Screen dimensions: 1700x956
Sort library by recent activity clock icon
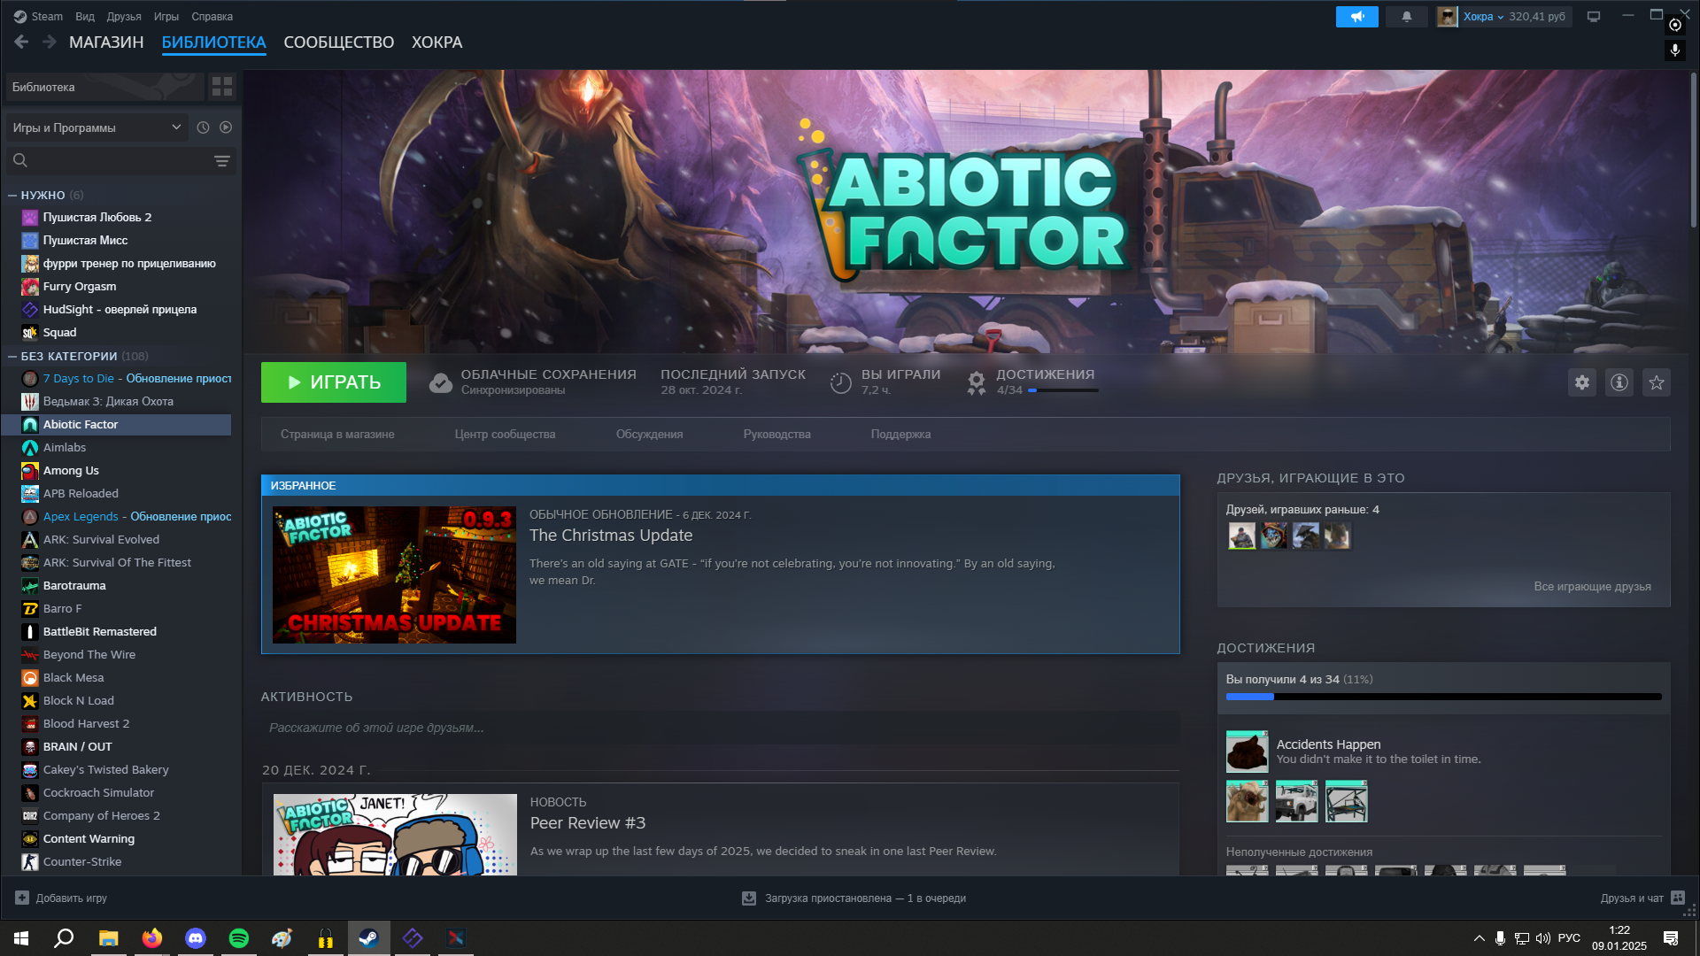203,127
